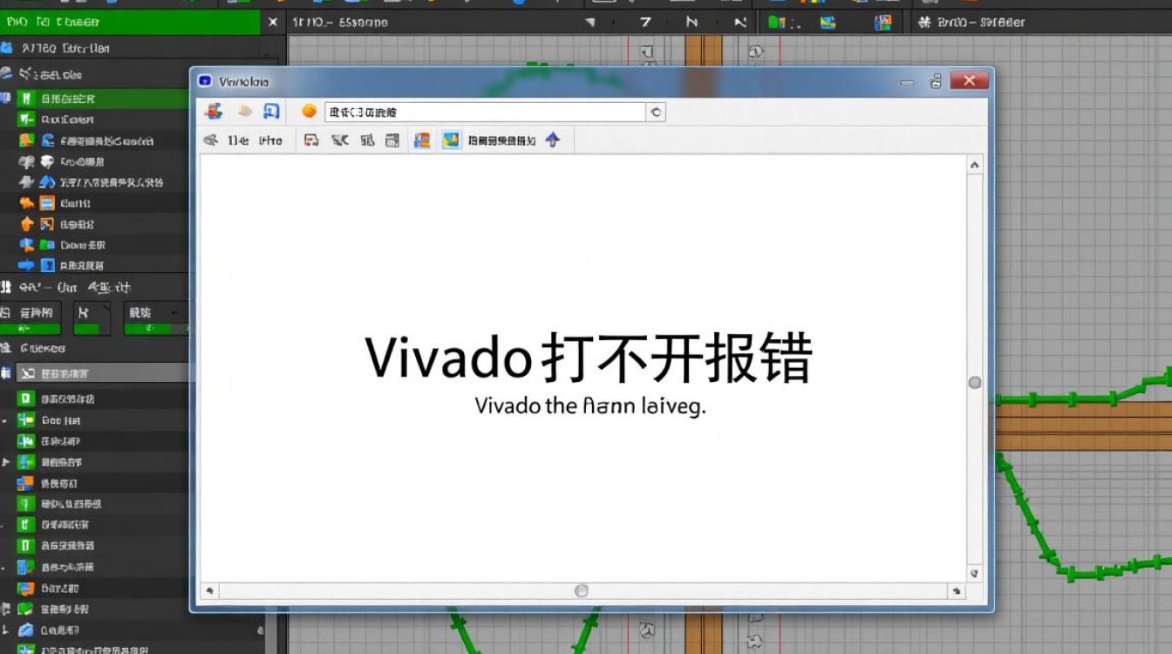Select the highlighted picture icon in dialog toolbar
The height and width of the screenshot is (654, 1172).
point(451,140)
